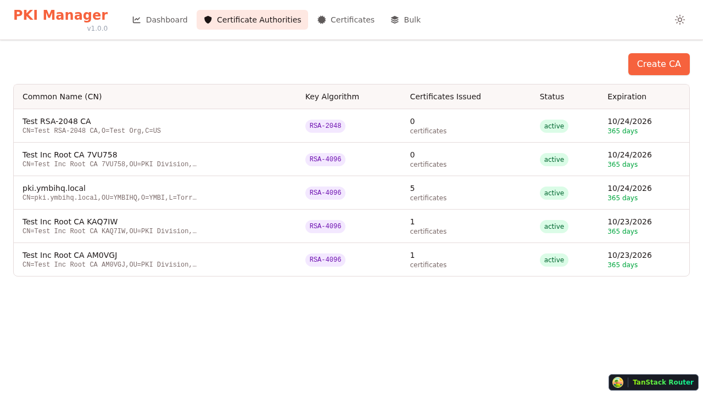This screenshot has height=395, width=703.
Task: Open the Dashboard tab
Action: click(160, 20)
